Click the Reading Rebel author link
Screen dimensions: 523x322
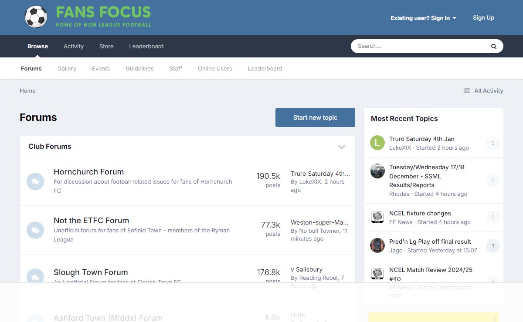click(319, 278)
